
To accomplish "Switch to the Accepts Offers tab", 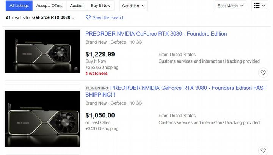I will point(49,6).
